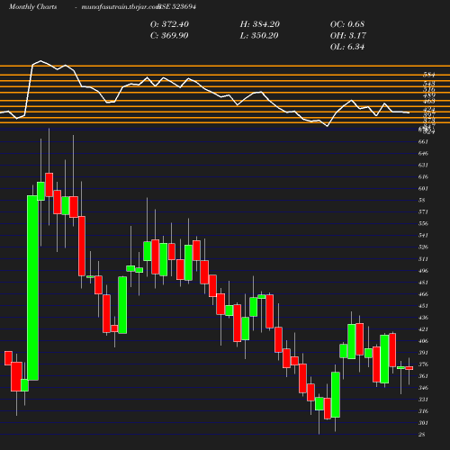
Task: Click the 584 label on orange-line scale
Action: point(429,75)
